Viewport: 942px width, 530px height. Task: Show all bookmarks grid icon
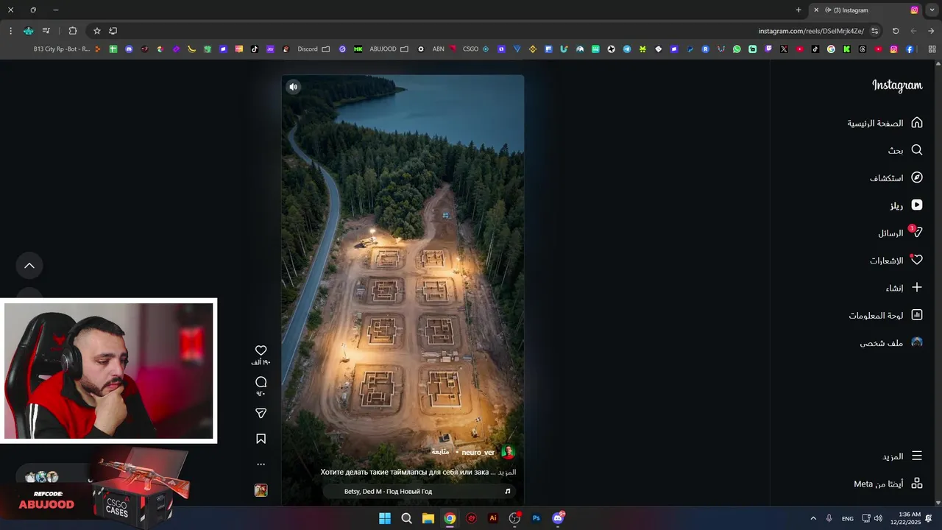tap(932, 49)
